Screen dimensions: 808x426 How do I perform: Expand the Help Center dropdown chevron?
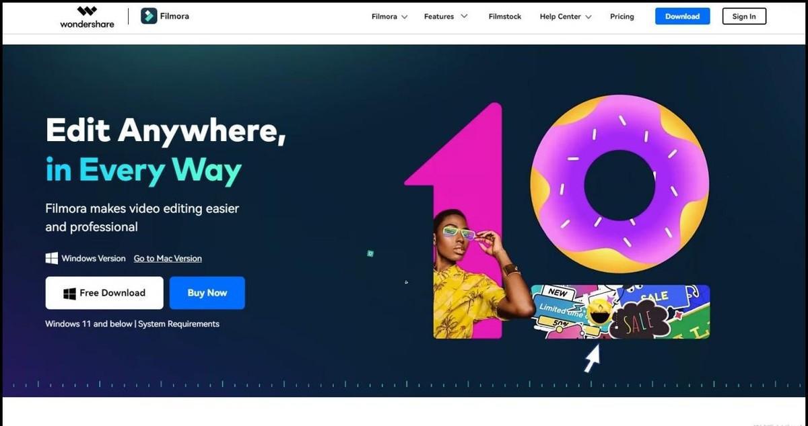pos(588,17)
